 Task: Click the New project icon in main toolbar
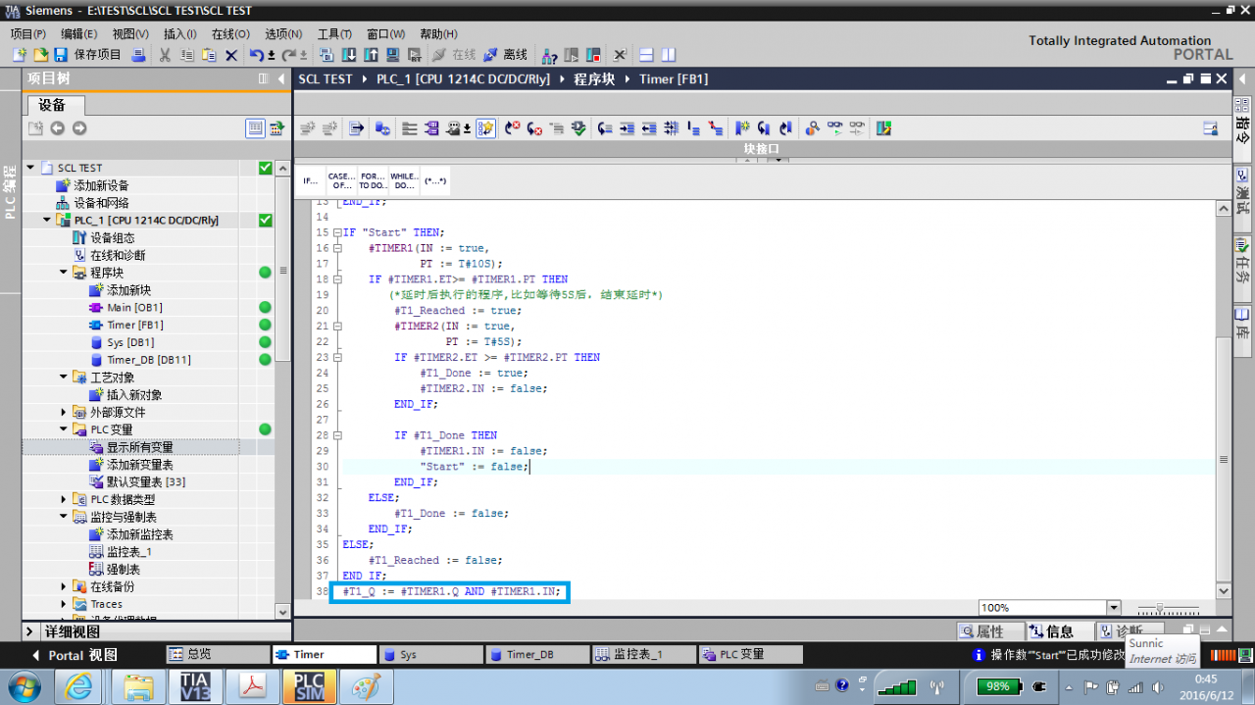click(x=20, y=55)
